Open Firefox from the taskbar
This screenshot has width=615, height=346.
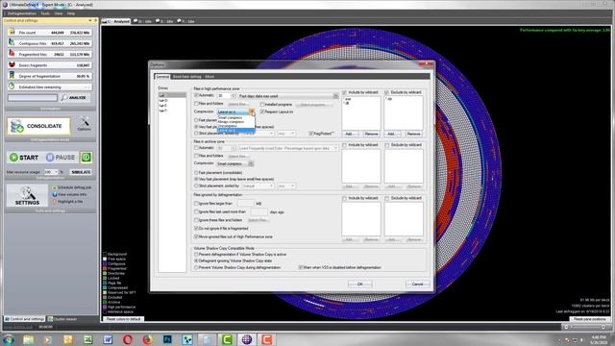[x=147, y=339]
